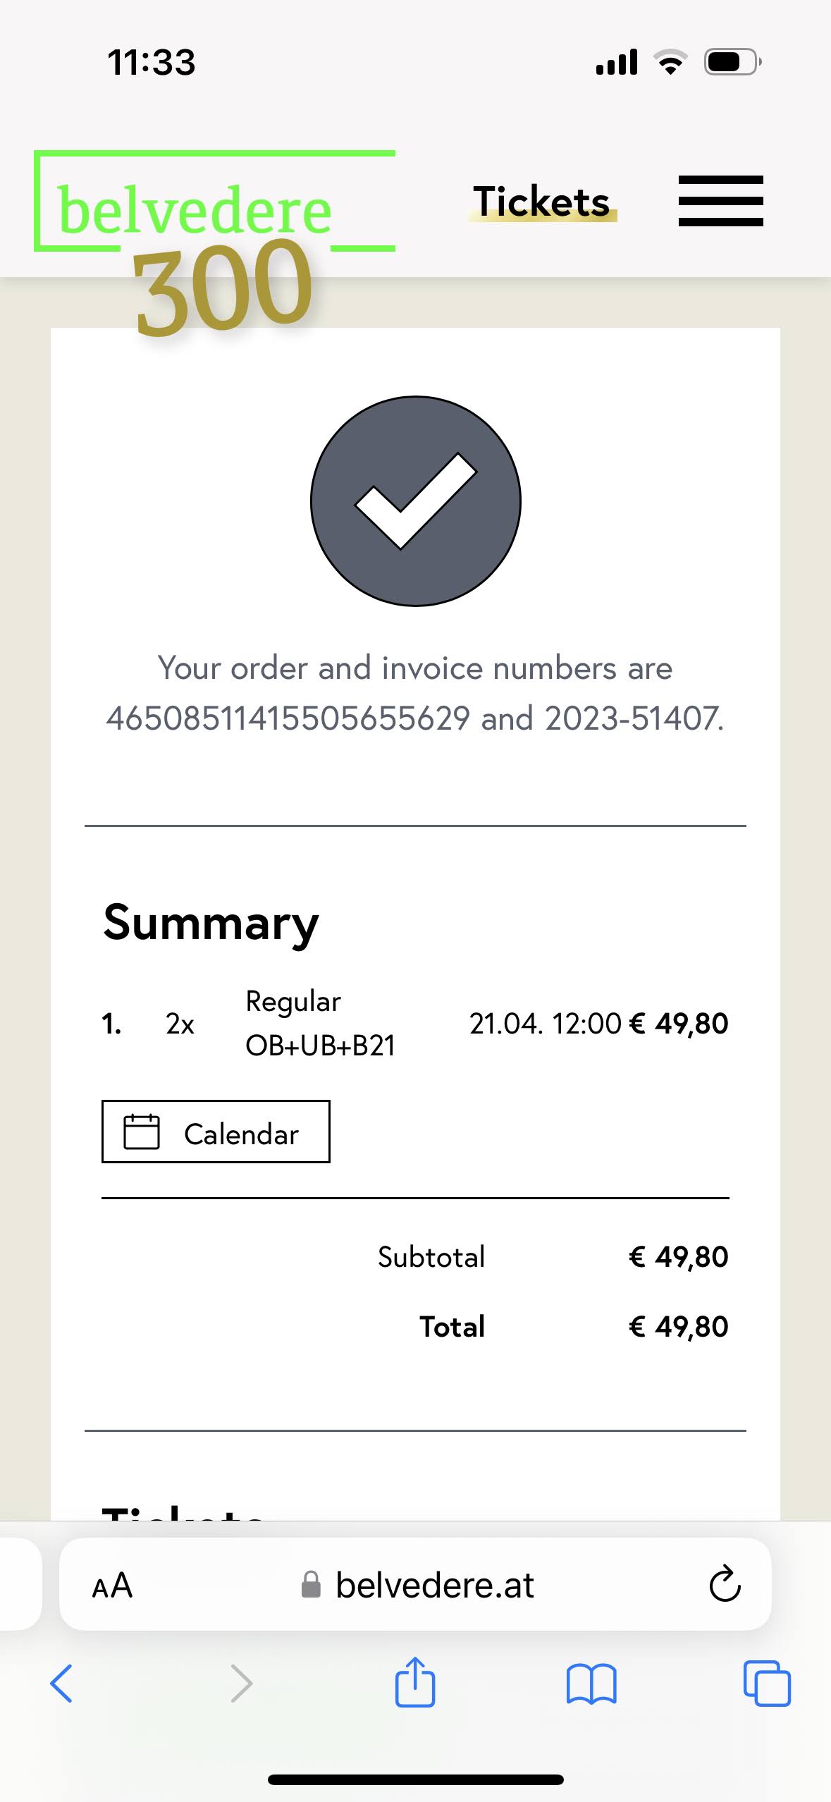
Task: Tap the green checkmark confirmation circle
Action: 416,501
